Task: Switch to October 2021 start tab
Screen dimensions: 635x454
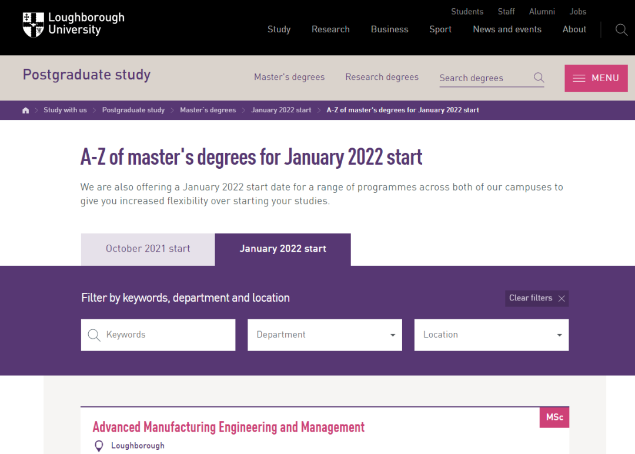Action: (148, 249)
